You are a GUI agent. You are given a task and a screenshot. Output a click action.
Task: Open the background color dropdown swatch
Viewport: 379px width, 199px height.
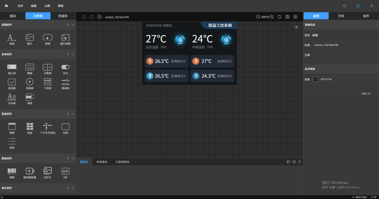[315, 79]
